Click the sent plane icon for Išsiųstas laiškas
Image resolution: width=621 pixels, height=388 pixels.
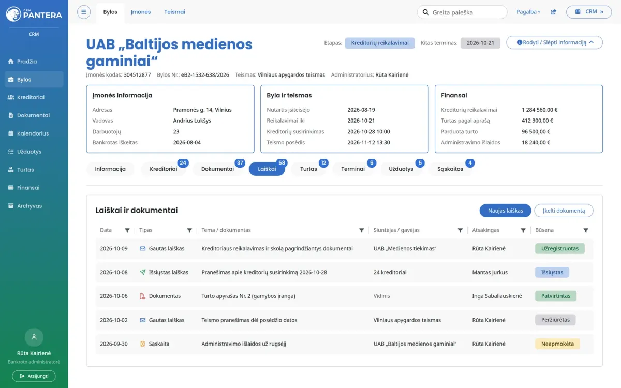pyautogui.click(x=143, y=273)
